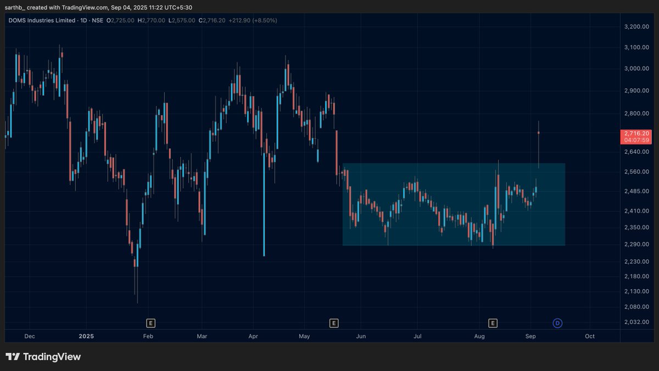The height and width of the screenshot is (371, 659).
Task: Open the February earnings "E" marker
Action: pos(150,323)
